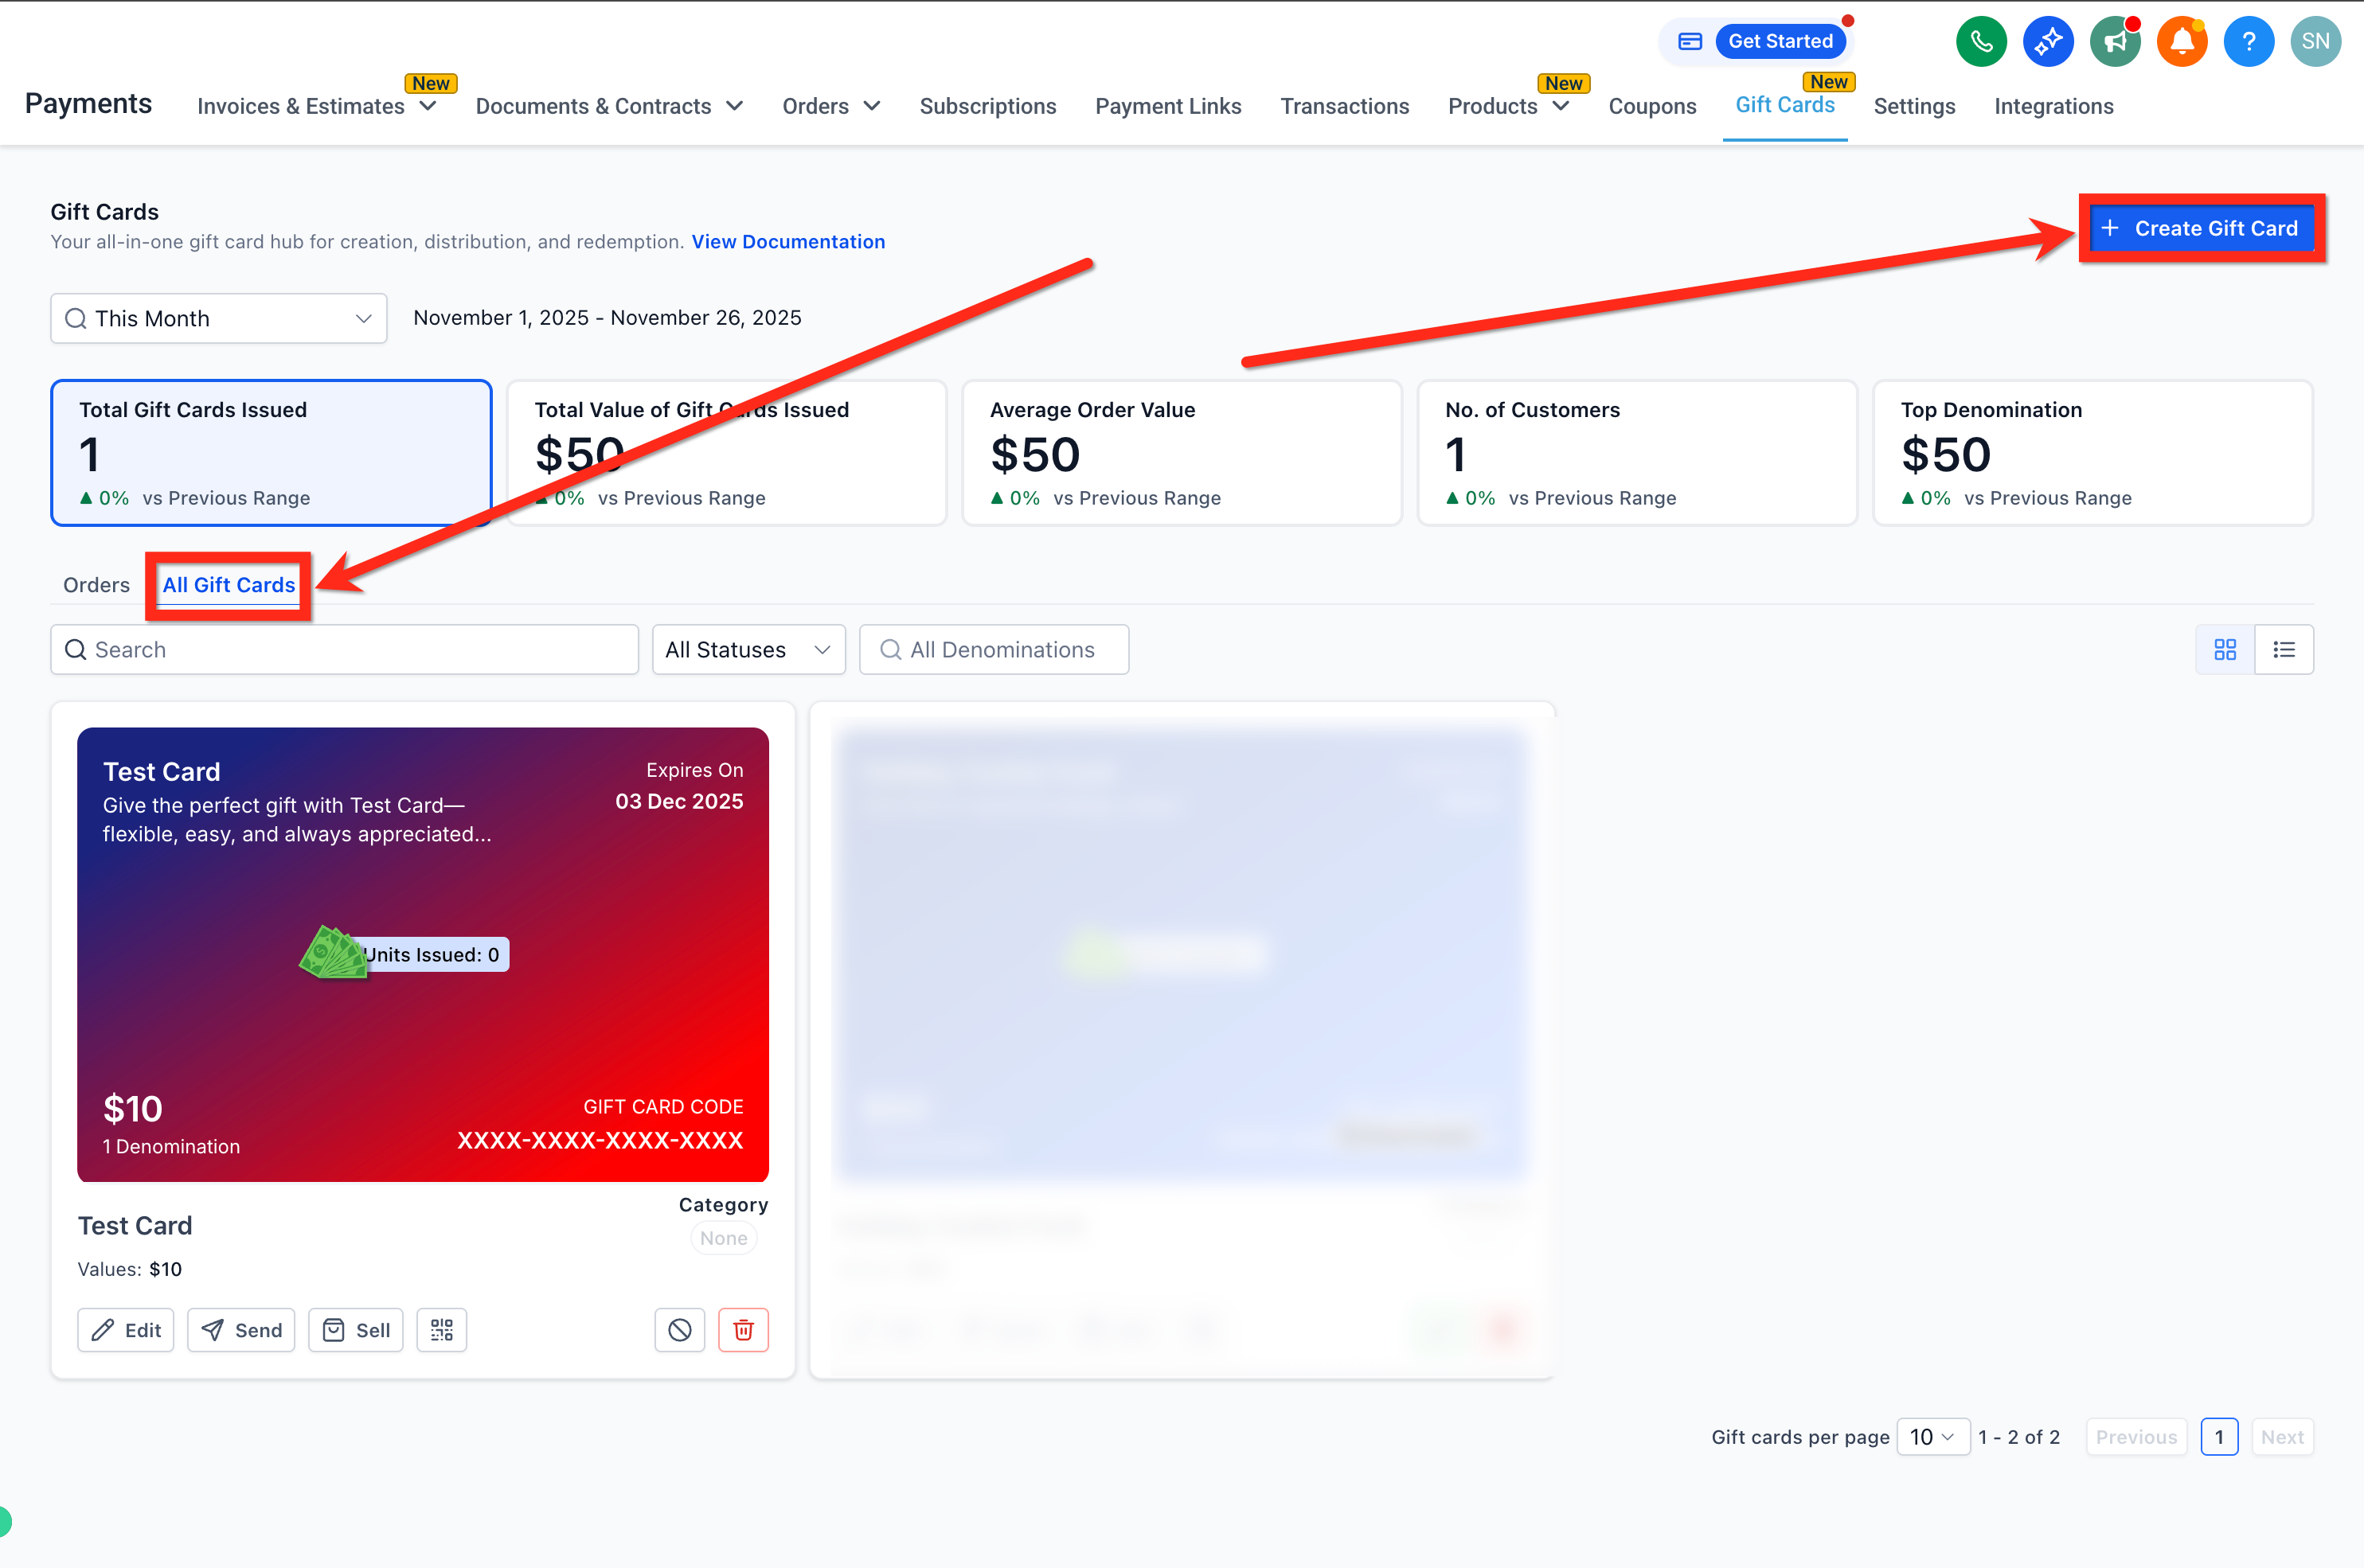Open the SN user avatar menu
Screen dimensions: 2364x1568
tap(2316, 41)
